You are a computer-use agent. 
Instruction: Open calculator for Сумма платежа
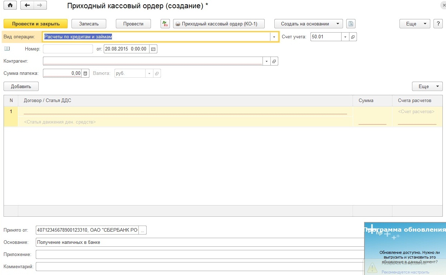coord(85,73)
